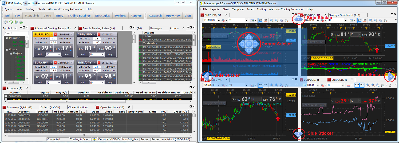This screenshot has width=399, height=143.
Task: Click the red alert icon on EUR/USD tile
Action: (x=55, y=34)
